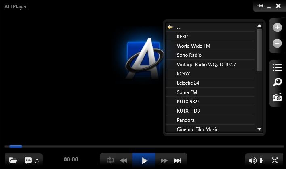Minimize the ALLPlayer window

(269, 8)
